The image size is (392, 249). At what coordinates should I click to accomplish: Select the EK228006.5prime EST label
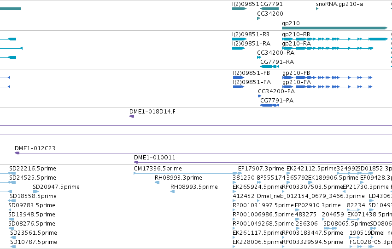[257, 242]
